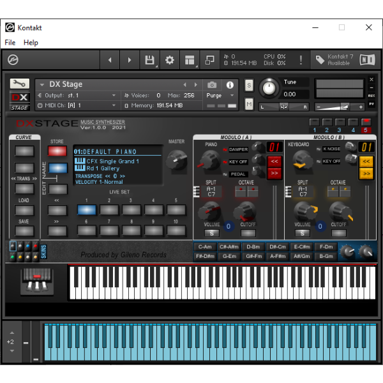Click the instrument volume slider
This screenshot has height=383, width=383.
click(x=340, y=107)
